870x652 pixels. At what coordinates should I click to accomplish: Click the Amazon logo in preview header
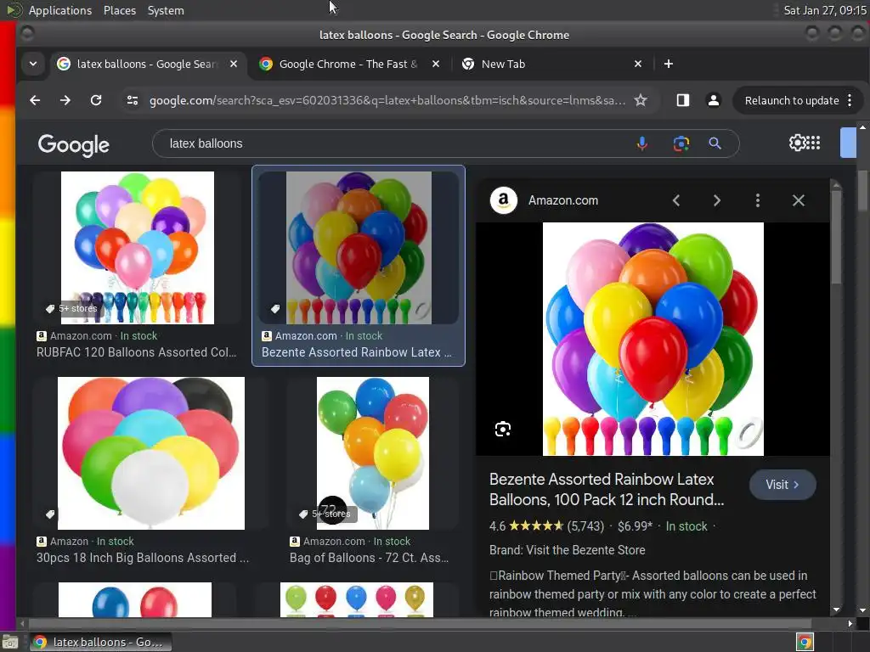pyautogui.click(x=504, y=200)
